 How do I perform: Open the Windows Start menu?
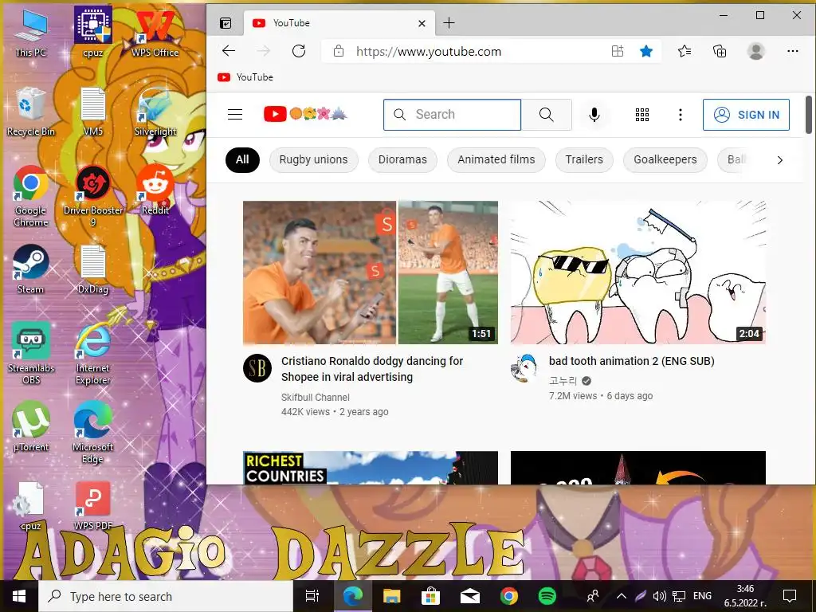tap(19, 596)
